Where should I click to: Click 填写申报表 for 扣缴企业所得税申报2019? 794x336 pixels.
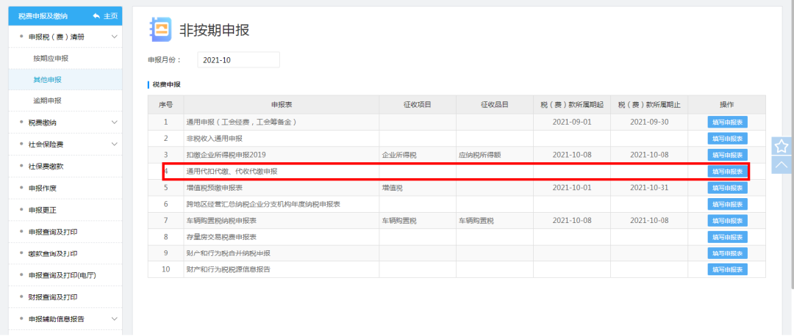coord(727,155)
